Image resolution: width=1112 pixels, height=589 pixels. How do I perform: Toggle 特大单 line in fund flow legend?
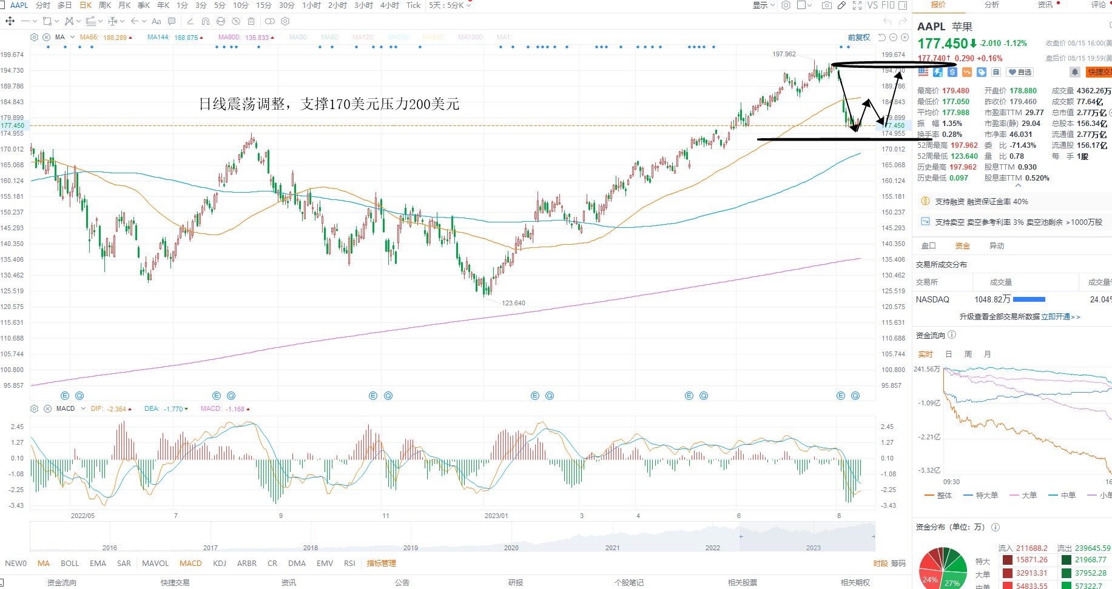point(980,496)
